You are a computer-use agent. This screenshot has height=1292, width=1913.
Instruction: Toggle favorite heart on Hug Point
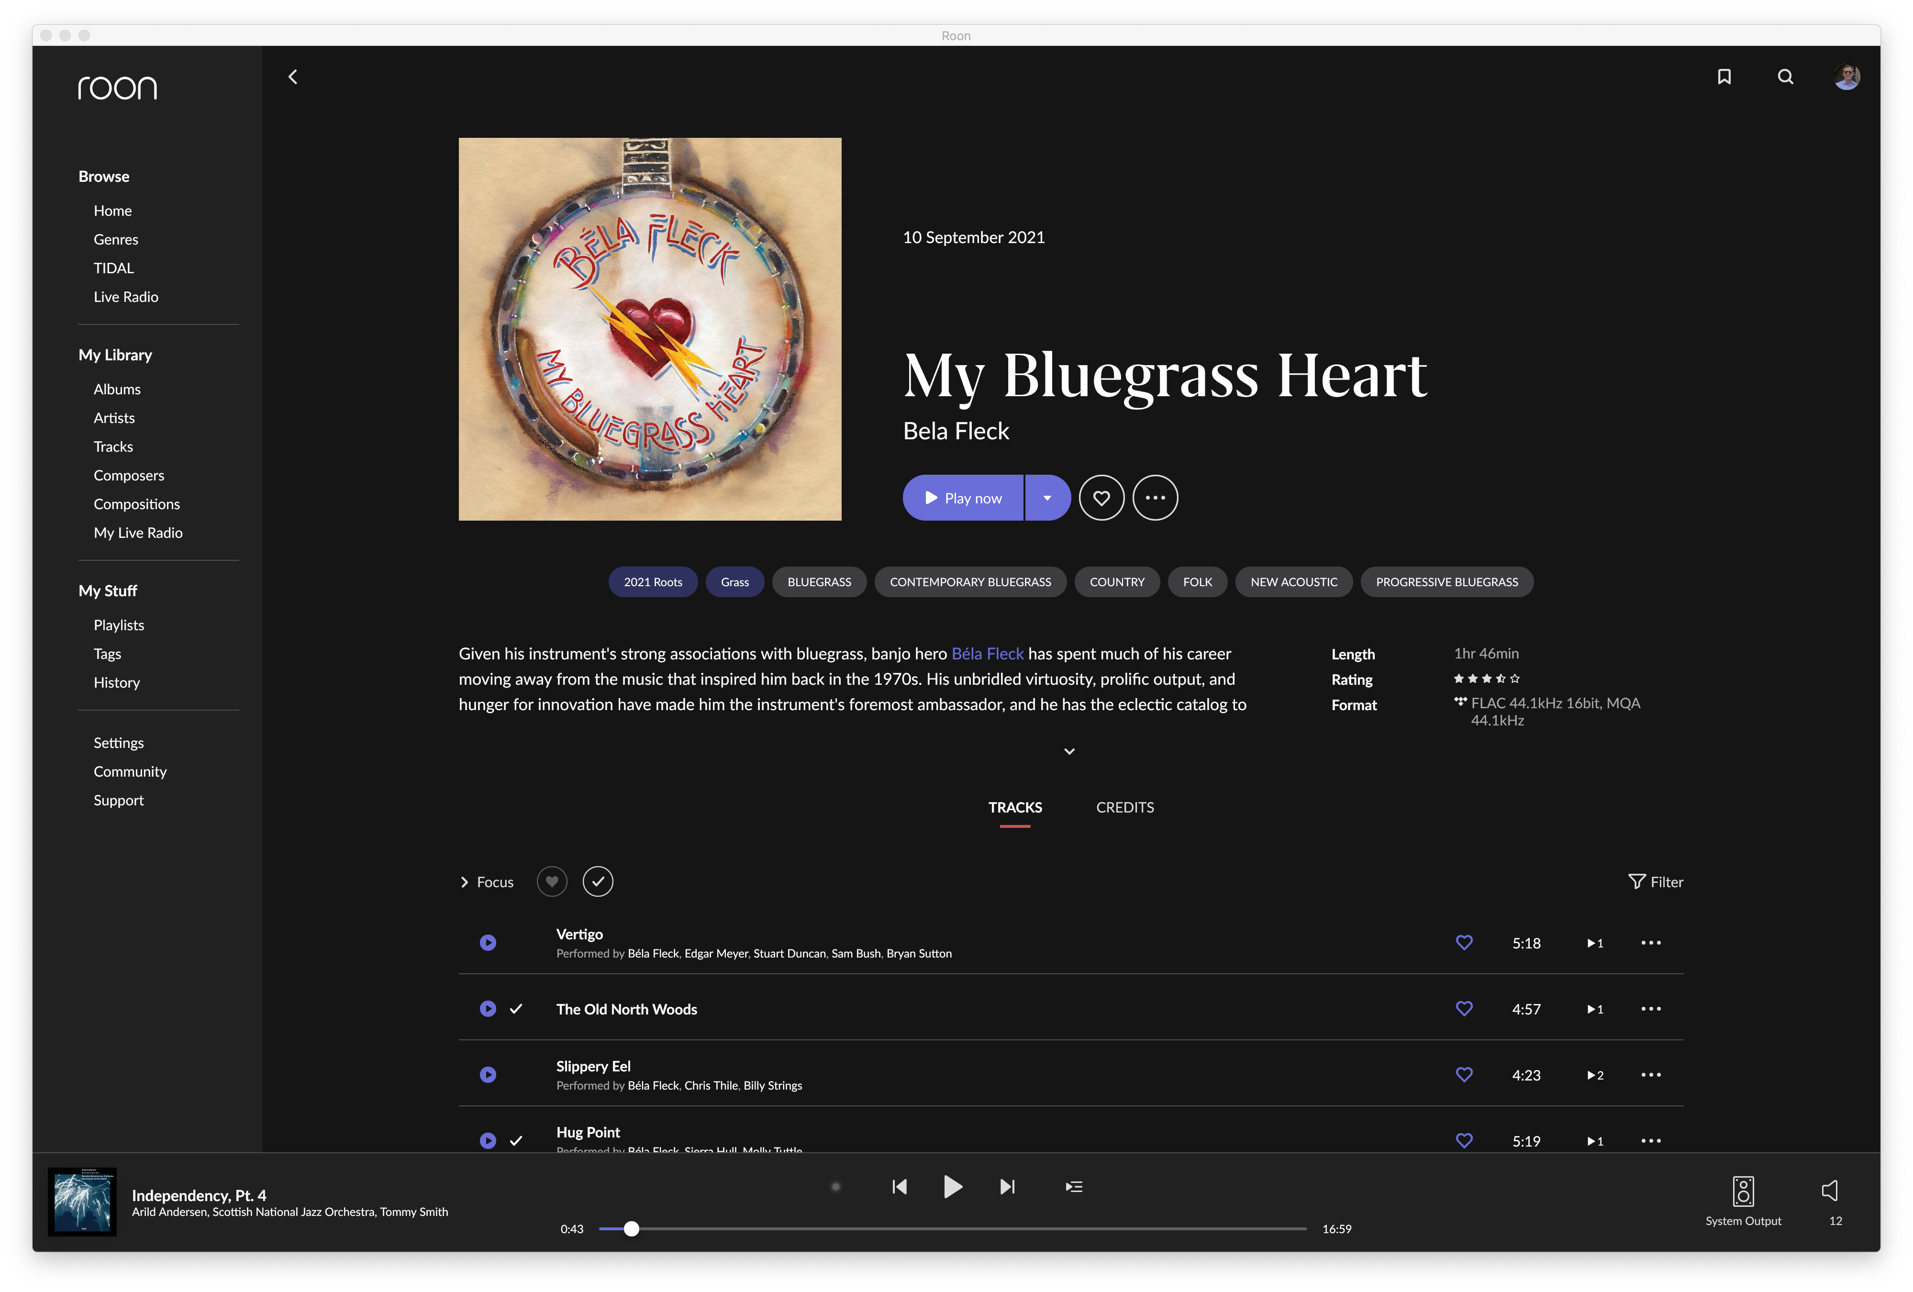point(1464,1140)
